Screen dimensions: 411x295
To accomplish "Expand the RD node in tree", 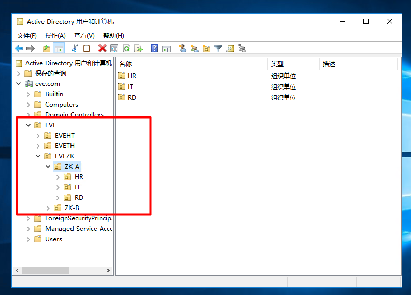I will click(x=58, y=198).
